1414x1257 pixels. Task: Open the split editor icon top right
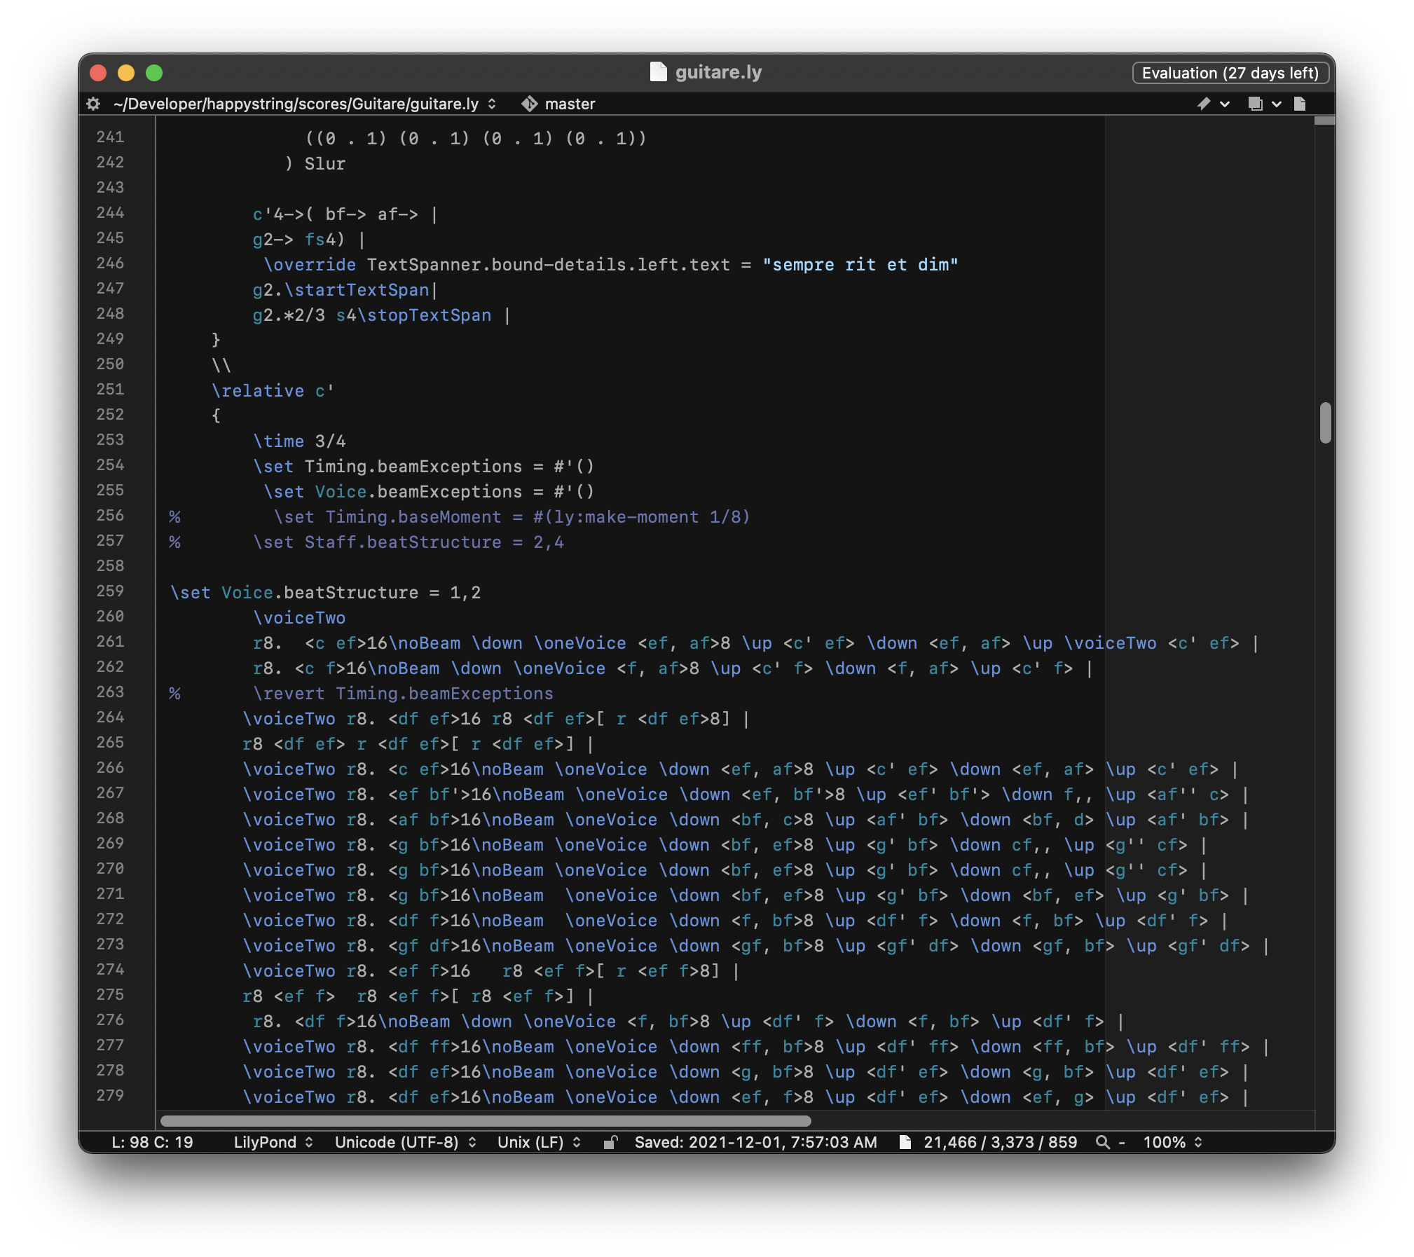(x=1255, y=103)
